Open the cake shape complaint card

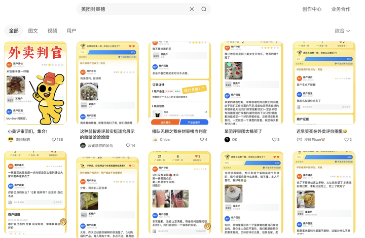(x=252, y=192)
